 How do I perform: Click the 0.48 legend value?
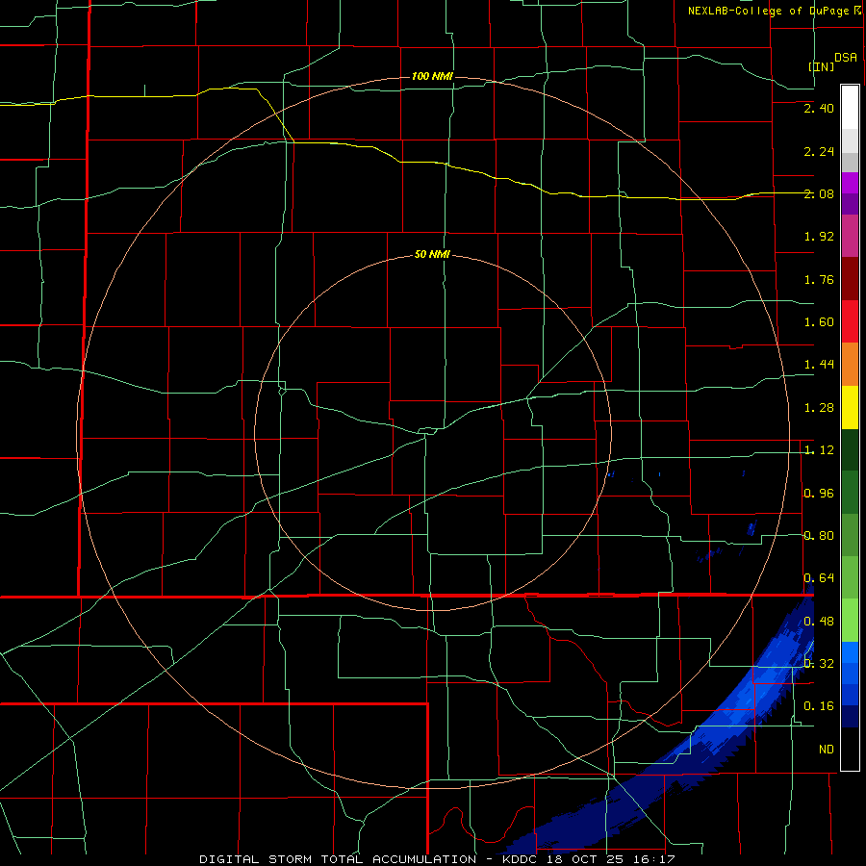(819, 622)
